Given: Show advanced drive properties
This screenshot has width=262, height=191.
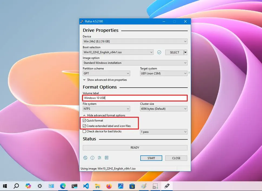Looking at the screenshot, I should [x=105, y=80].
